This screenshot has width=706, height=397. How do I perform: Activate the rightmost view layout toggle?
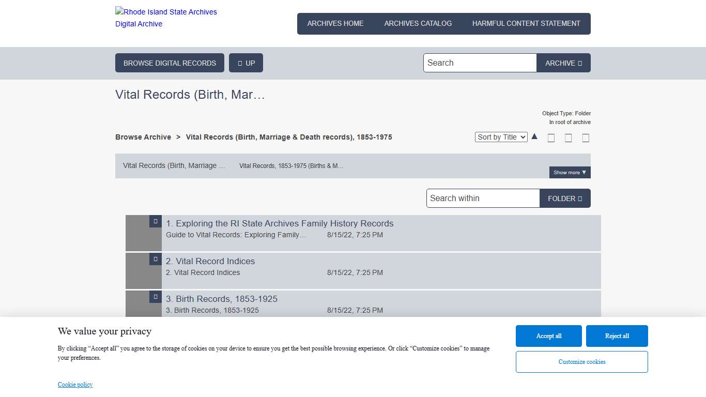(x=586, y=138)
